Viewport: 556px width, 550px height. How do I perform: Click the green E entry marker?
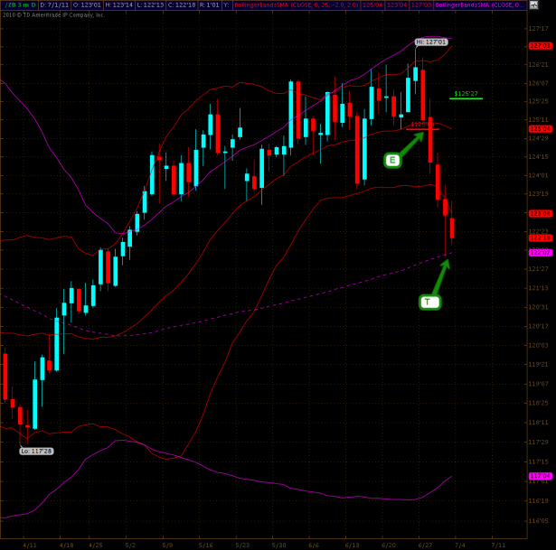[392, 161]
